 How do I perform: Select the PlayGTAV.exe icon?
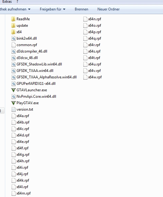tap(13, 103)
